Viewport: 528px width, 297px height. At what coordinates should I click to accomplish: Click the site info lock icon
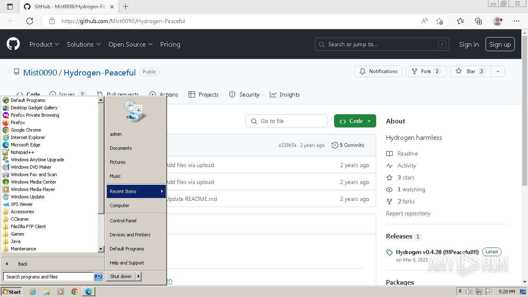[x=52, y=21]
